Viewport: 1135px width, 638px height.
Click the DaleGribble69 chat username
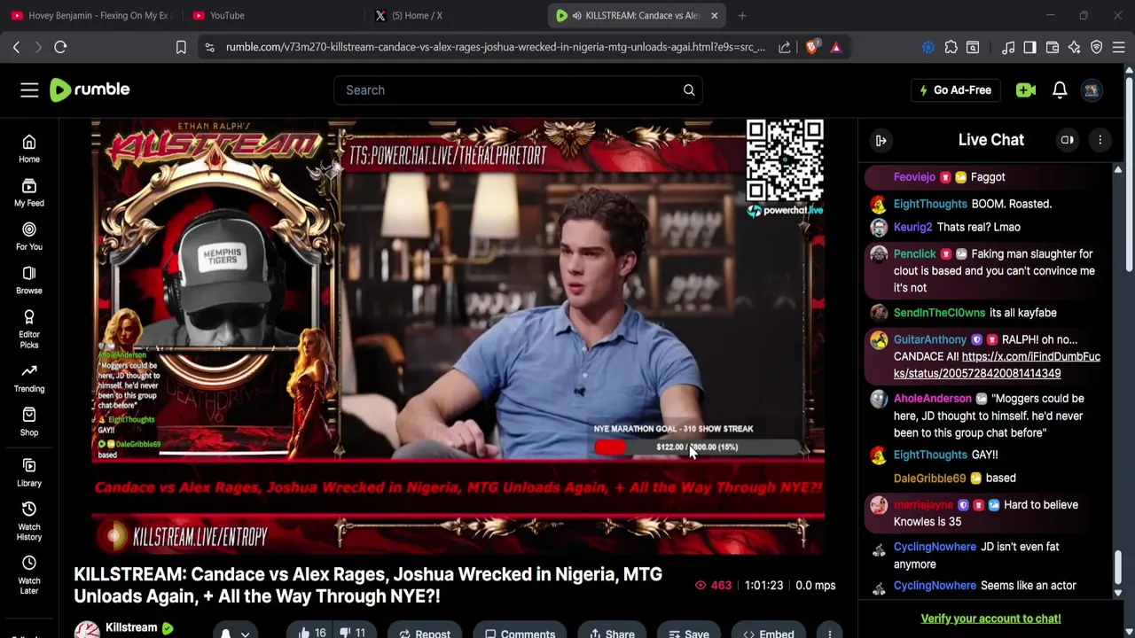pyautogui.click(x=929, y=478)
